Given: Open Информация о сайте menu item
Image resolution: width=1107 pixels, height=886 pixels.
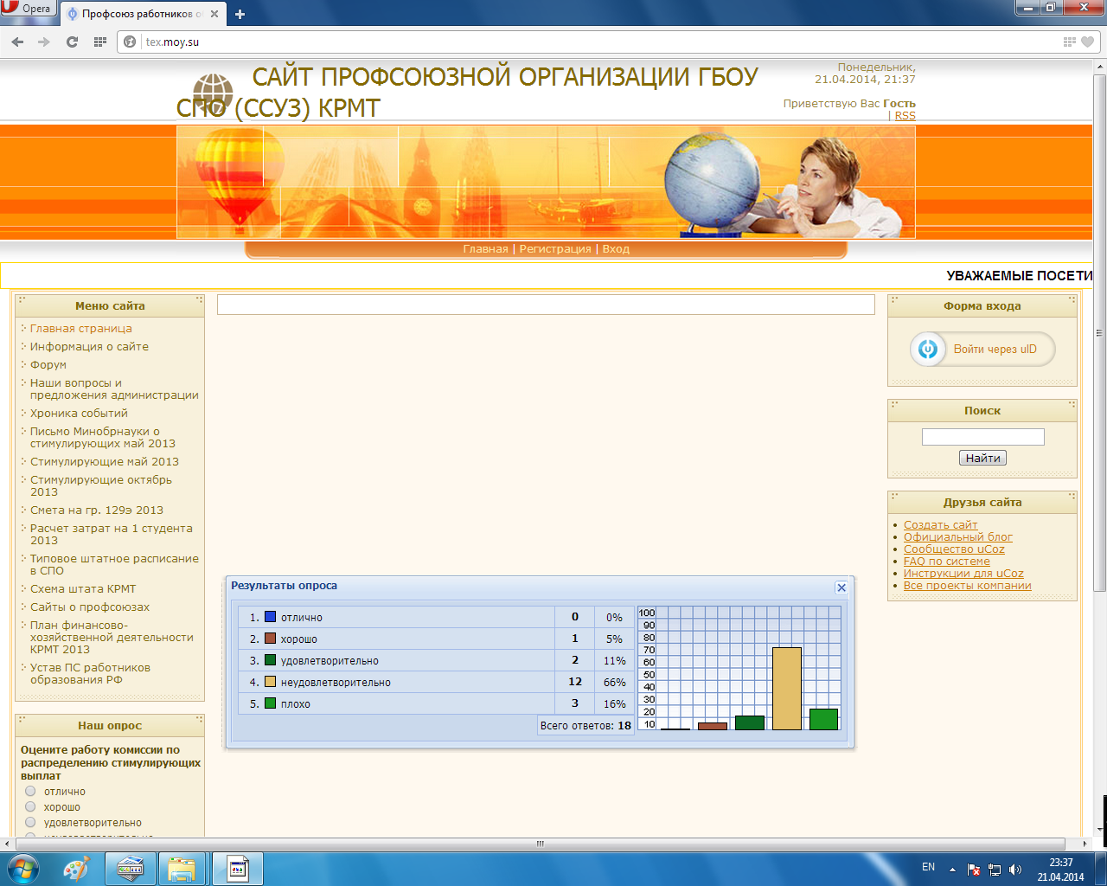Looking at the screenshot, I should pyautogui.click(x=89, y=347).
